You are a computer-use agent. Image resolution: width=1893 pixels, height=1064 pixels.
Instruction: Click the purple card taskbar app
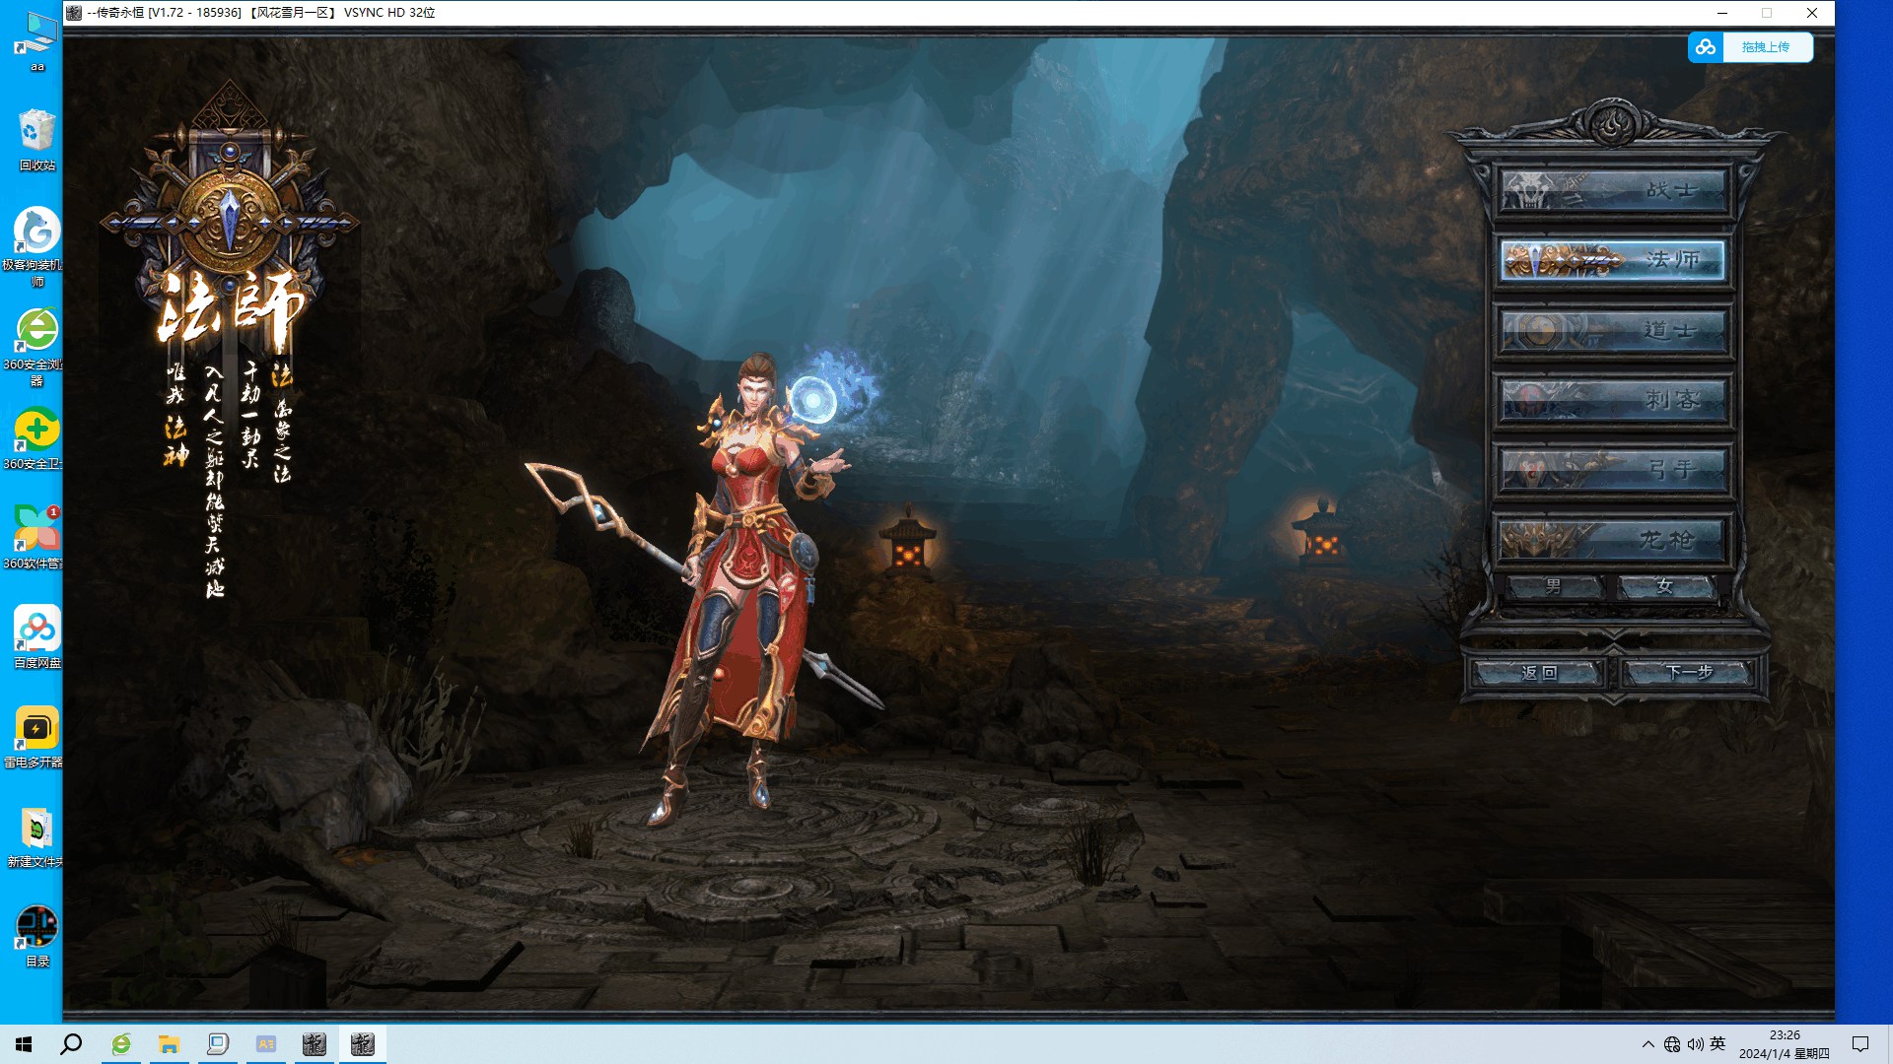[x=266, y=1044]
